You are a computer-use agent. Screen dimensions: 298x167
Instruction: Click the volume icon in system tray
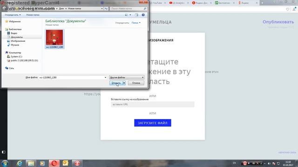(269, 163)
